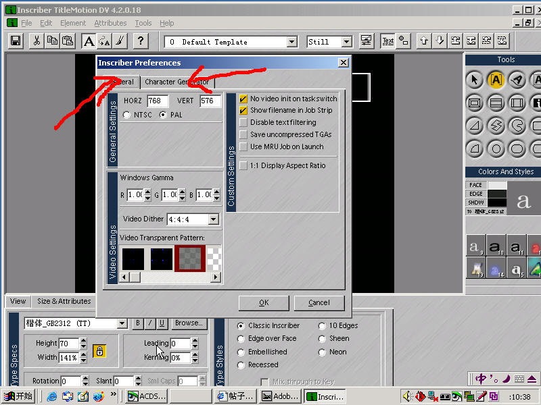The height and width of the screenshot is (405, 541).
Task: Click the monitor preview toolbar icon
Action: (366, 41)
